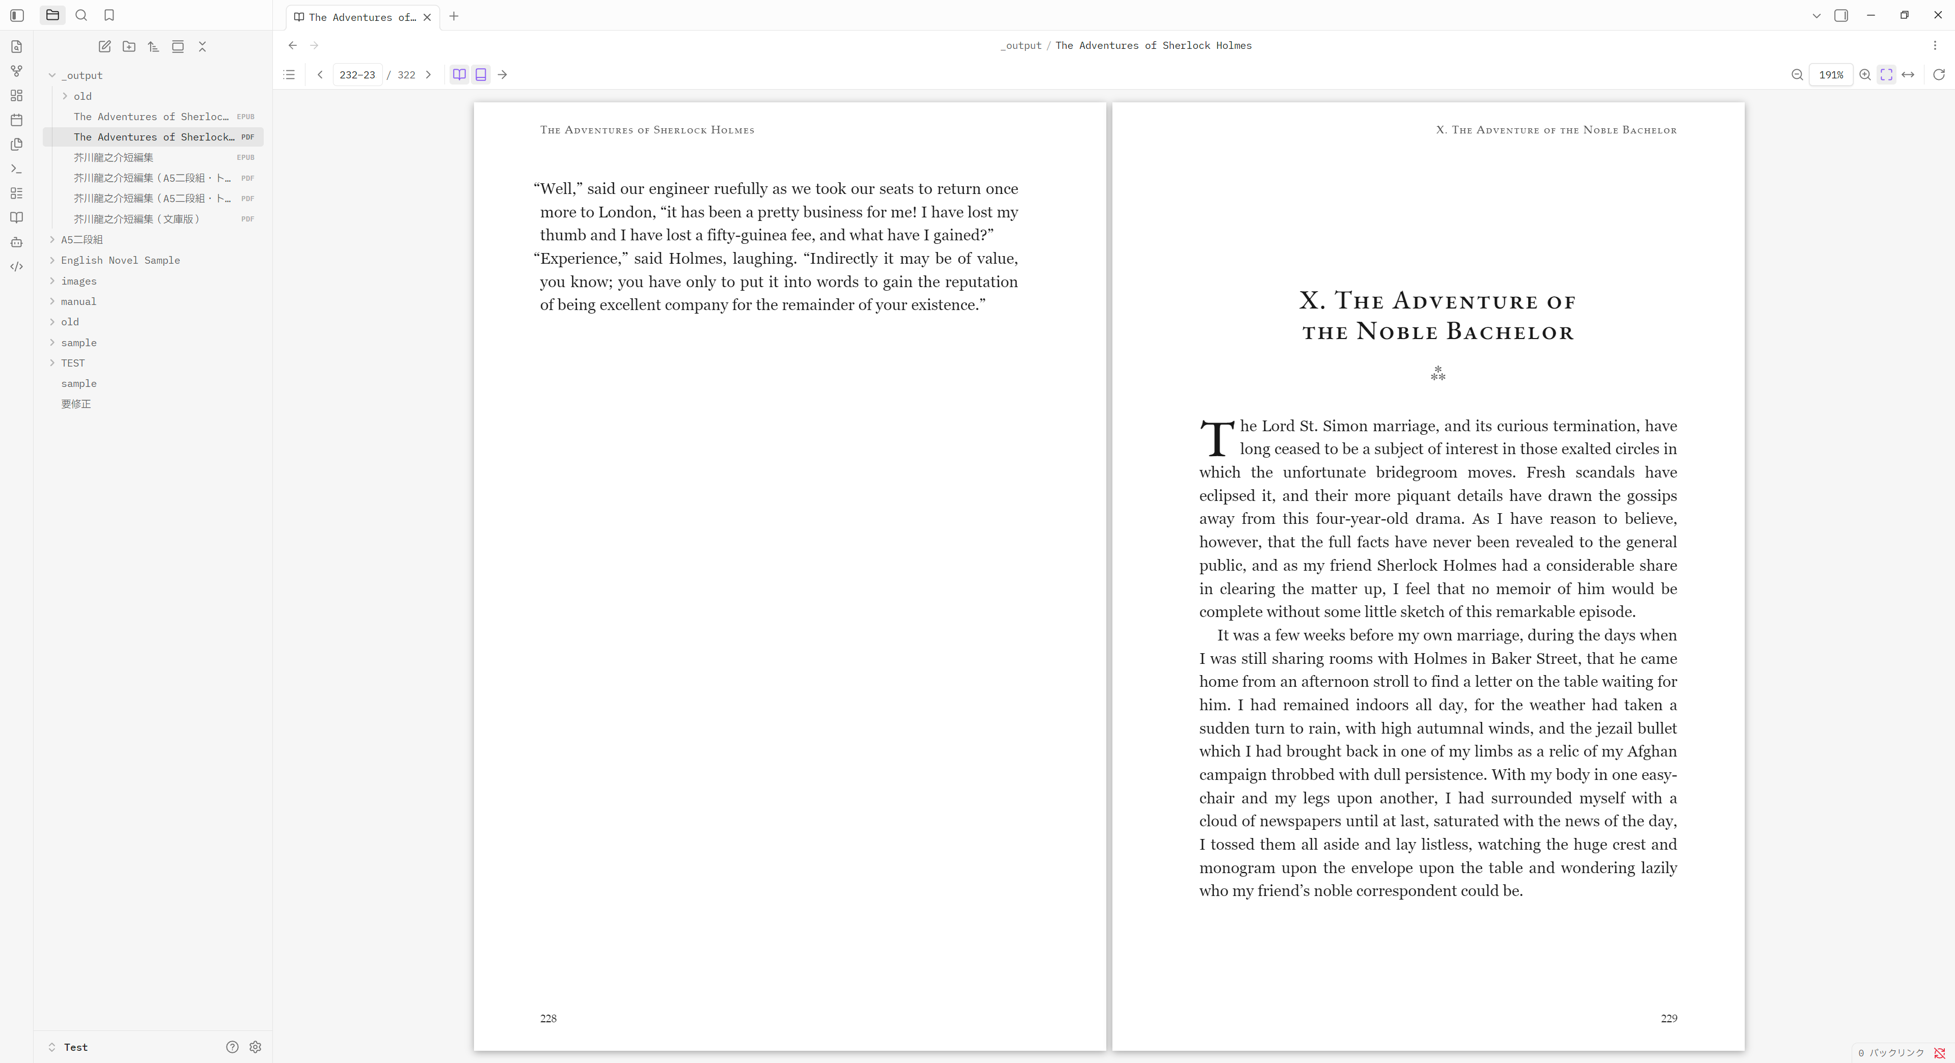Navigate back with left arrow
Image resolution: width=1955 pixels, height=1063 pixels.
click(293, 45)
